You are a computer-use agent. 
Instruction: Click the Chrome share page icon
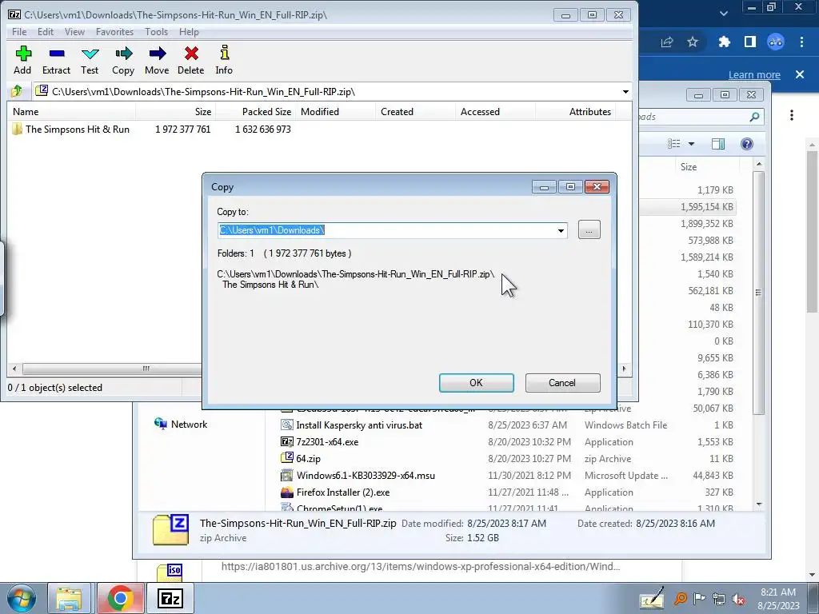point(667,42)
